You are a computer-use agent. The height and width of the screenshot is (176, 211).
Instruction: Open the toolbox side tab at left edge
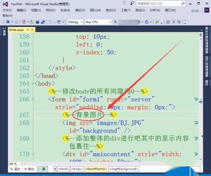point(4,32)
